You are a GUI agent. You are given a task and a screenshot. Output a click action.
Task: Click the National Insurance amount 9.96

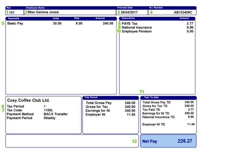pos(190,28)
